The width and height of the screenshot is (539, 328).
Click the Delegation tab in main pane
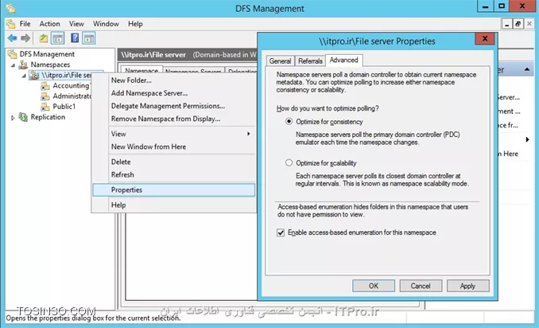tap(242, 71)
